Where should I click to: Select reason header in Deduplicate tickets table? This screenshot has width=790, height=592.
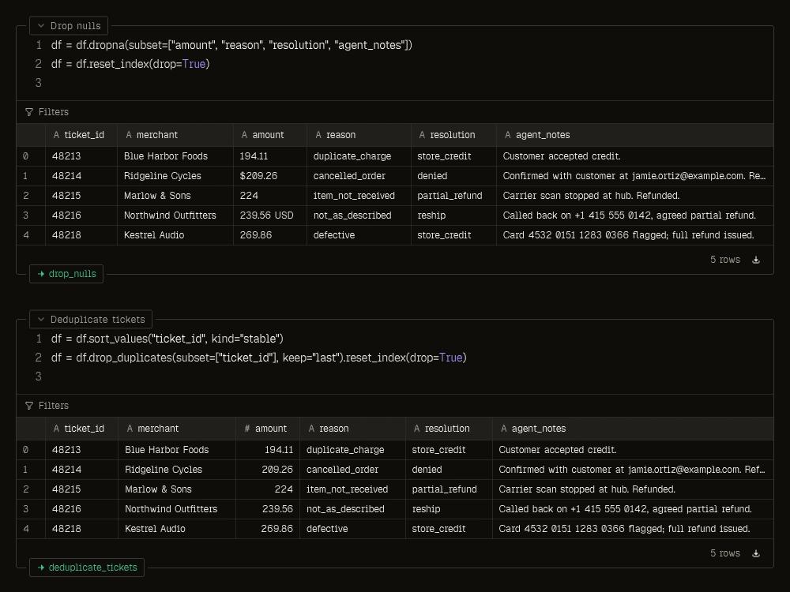352,429
